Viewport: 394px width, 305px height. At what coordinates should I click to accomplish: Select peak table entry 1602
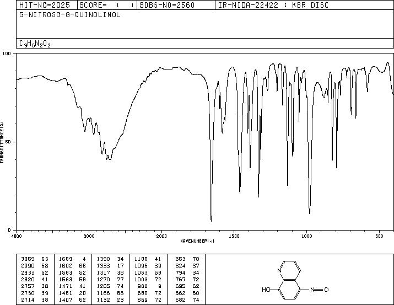[x=72, y=266]
